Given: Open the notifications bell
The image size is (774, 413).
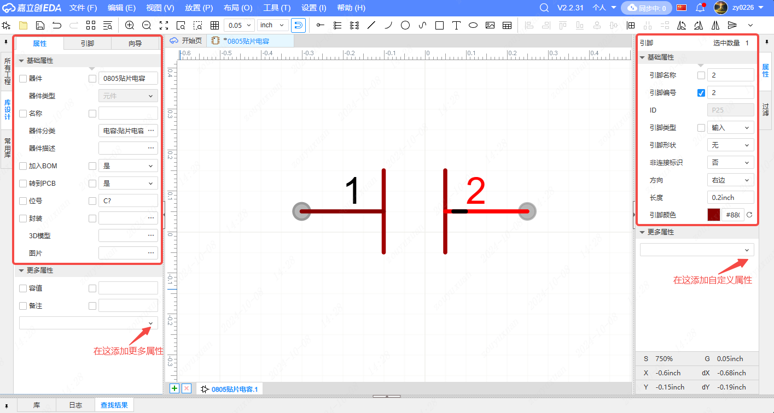Looking at the screenshot, I should coord(700,8).
